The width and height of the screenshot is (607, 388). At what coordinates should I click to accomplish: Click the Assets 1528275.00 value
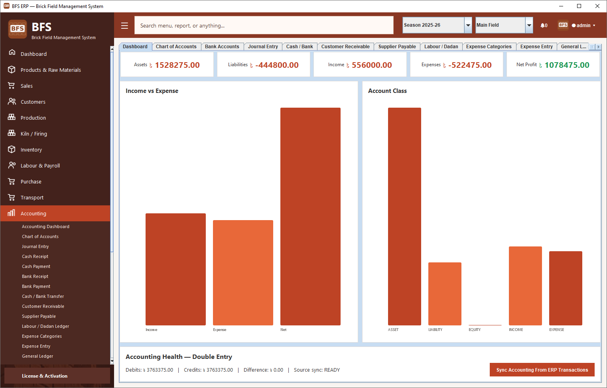(177, 65)
